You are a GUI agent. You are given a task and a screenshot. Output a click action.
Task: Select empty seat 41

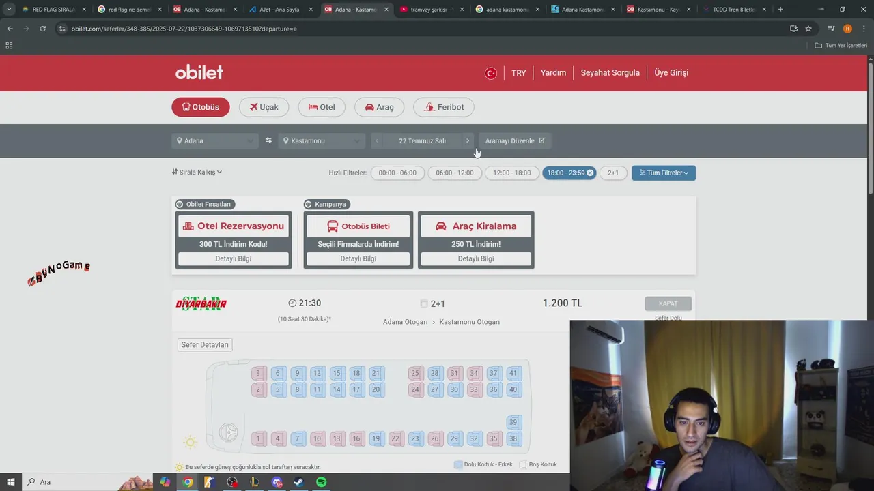pos(513,373)
